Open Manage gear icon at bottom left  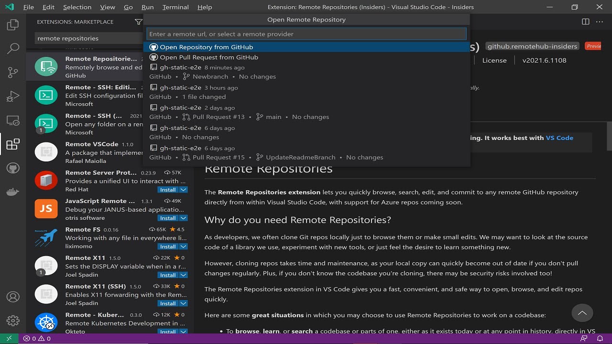[x=13, y=321]
